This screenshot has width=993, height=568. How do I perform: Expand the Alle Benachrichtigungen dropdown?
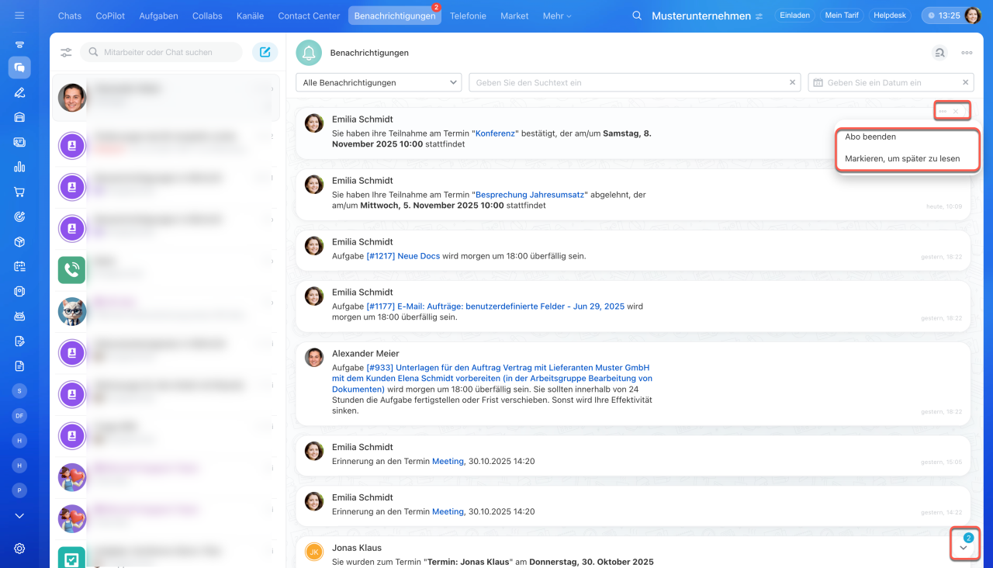[x=379, y=82]
